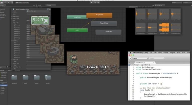
Task: Open the Prefabs folder icon in Project
Action: [25, 78]
